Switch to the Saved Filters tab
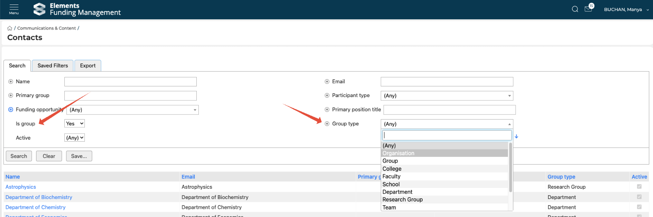 (x=52, y=66)
